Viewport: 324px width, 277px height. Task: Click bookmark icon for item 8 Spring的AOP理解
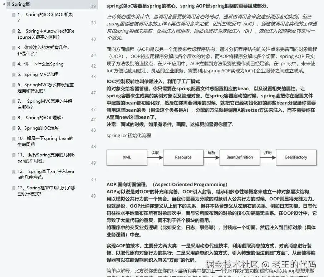(x=14, y=118)
